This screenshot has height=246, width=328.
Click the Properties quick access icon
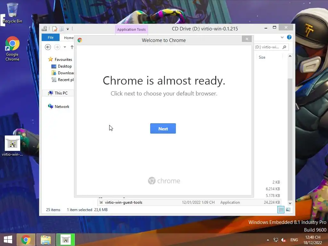point(54,29)
